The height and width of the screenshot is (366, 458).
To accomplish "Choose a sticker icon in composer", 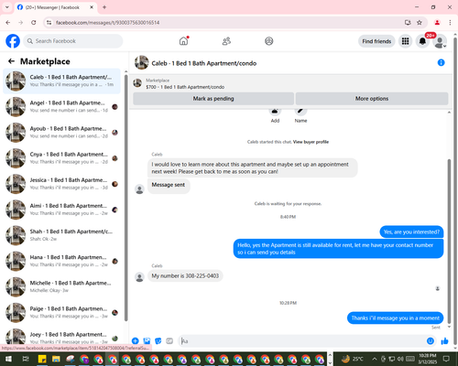I will click(158, 341).
